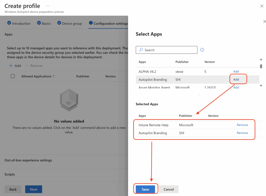Focus the Search apps field
Screen dimensions: 266x196
pos(167,50)
